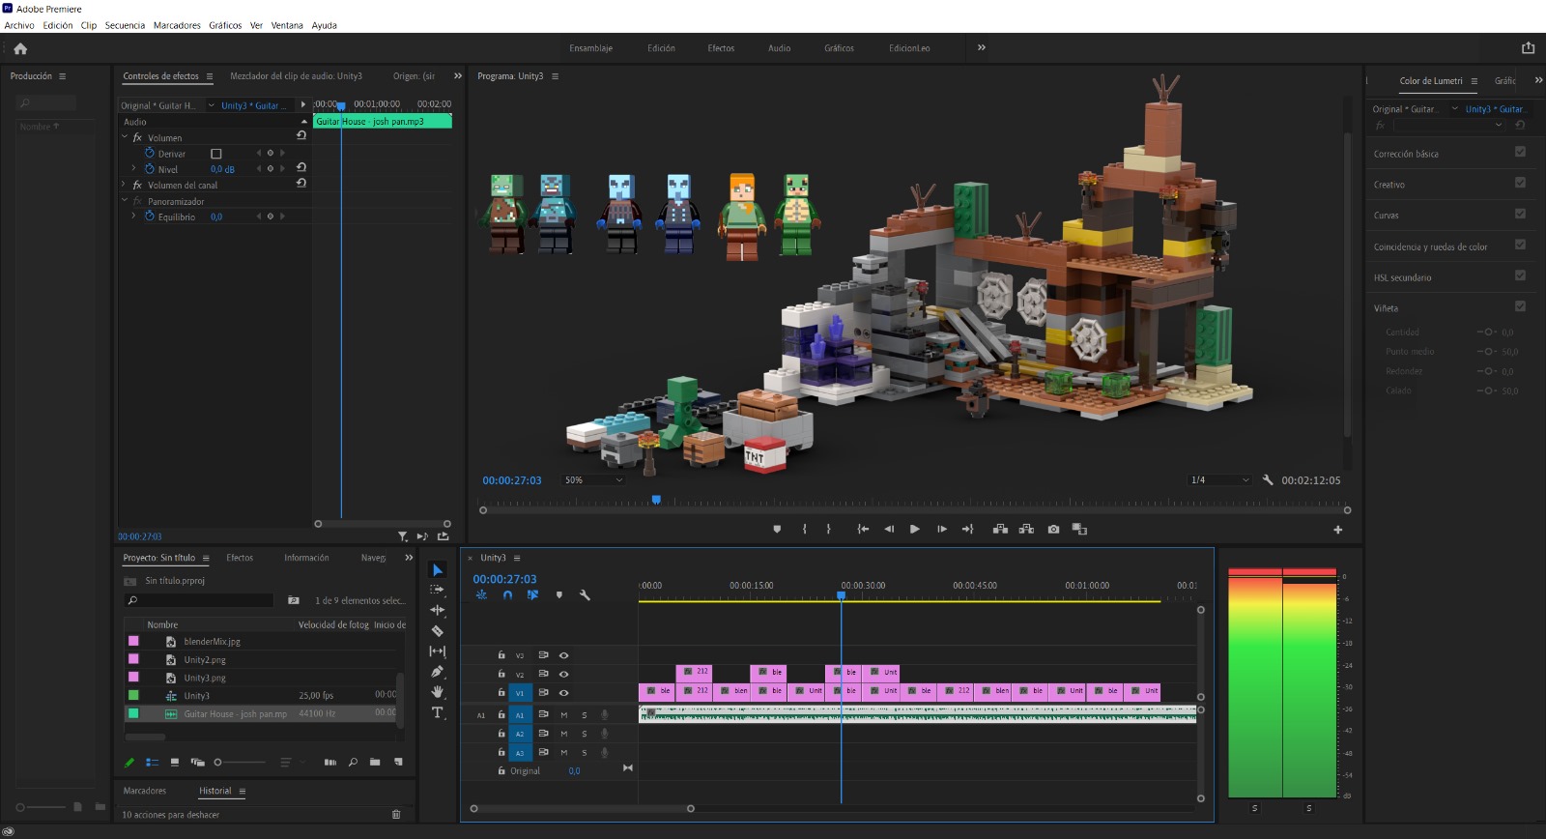Toggle the Viñeta section checkbox
This screenshot has height=839, width=1546.
pyautogui.click(x=1520, y=306)
